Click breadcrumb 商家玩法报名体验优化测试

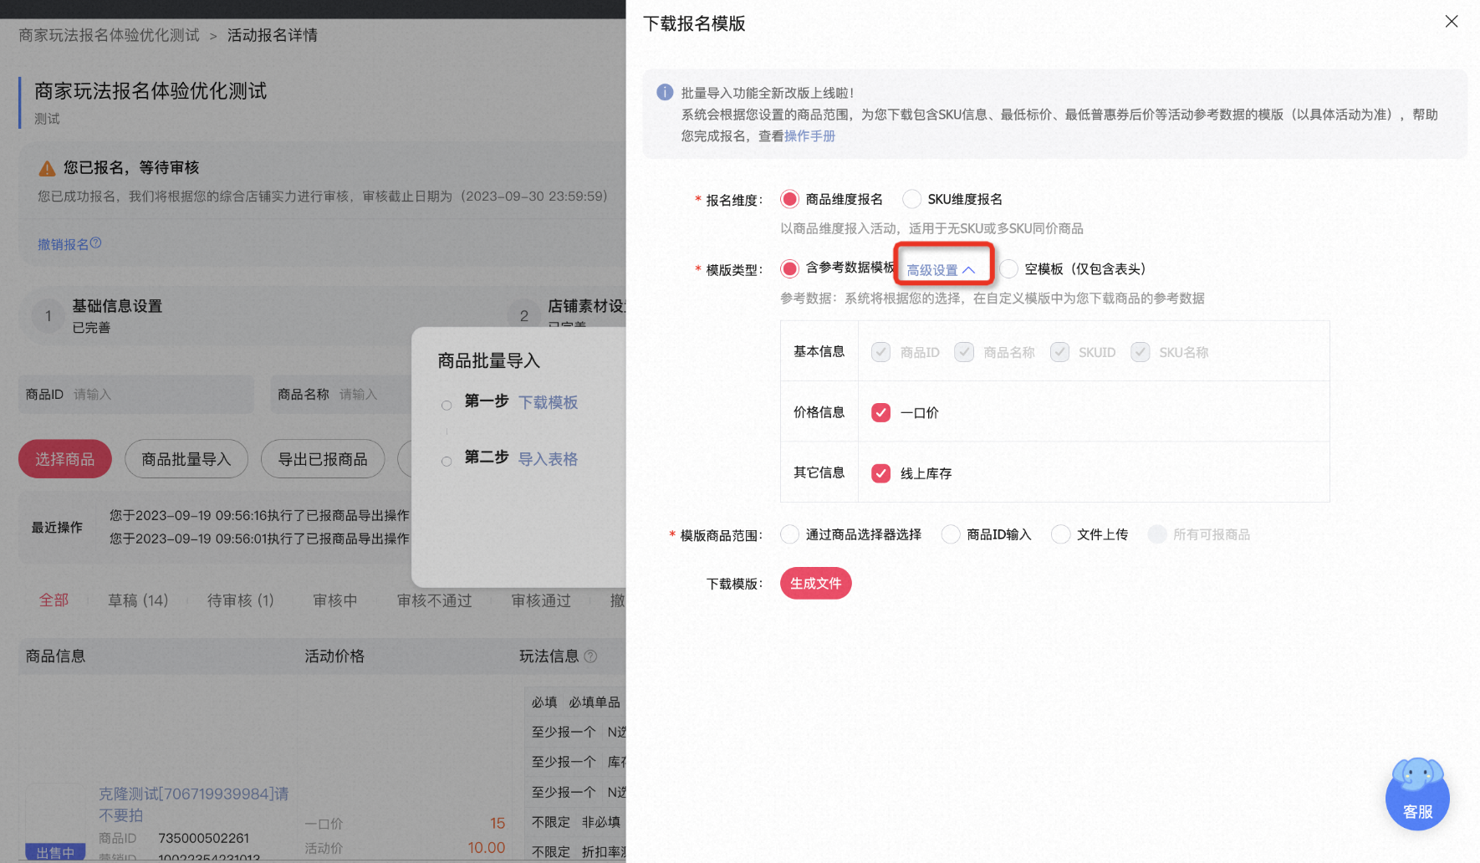coord(110,35)
